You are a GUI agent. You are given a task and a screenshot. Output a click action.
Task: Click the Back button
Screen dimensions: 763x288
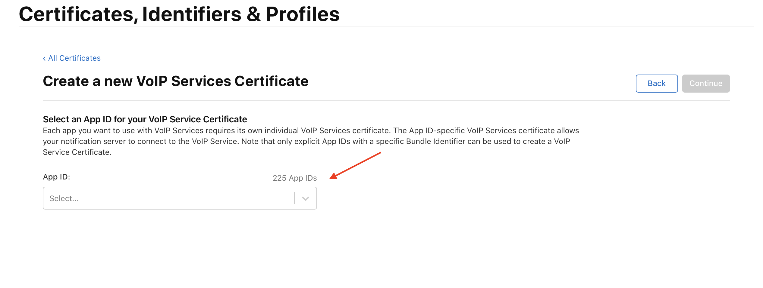656,83
